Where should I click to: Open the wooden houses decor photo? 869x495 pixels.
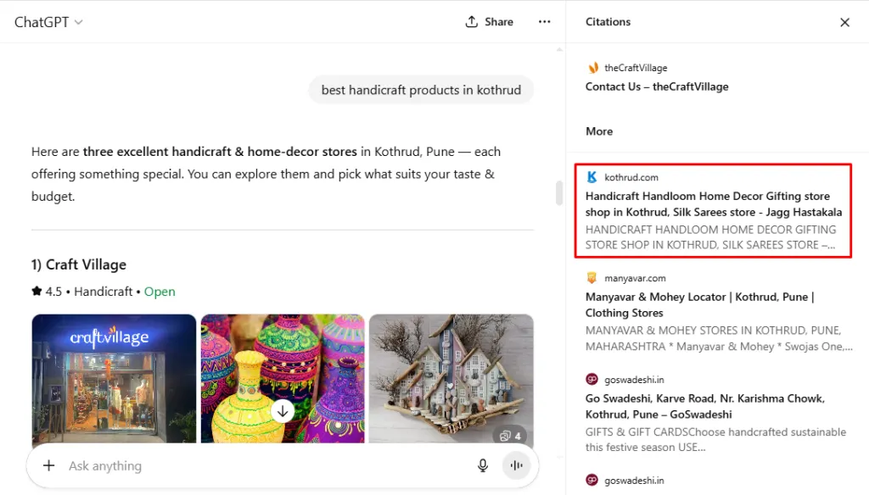[451, 373]
